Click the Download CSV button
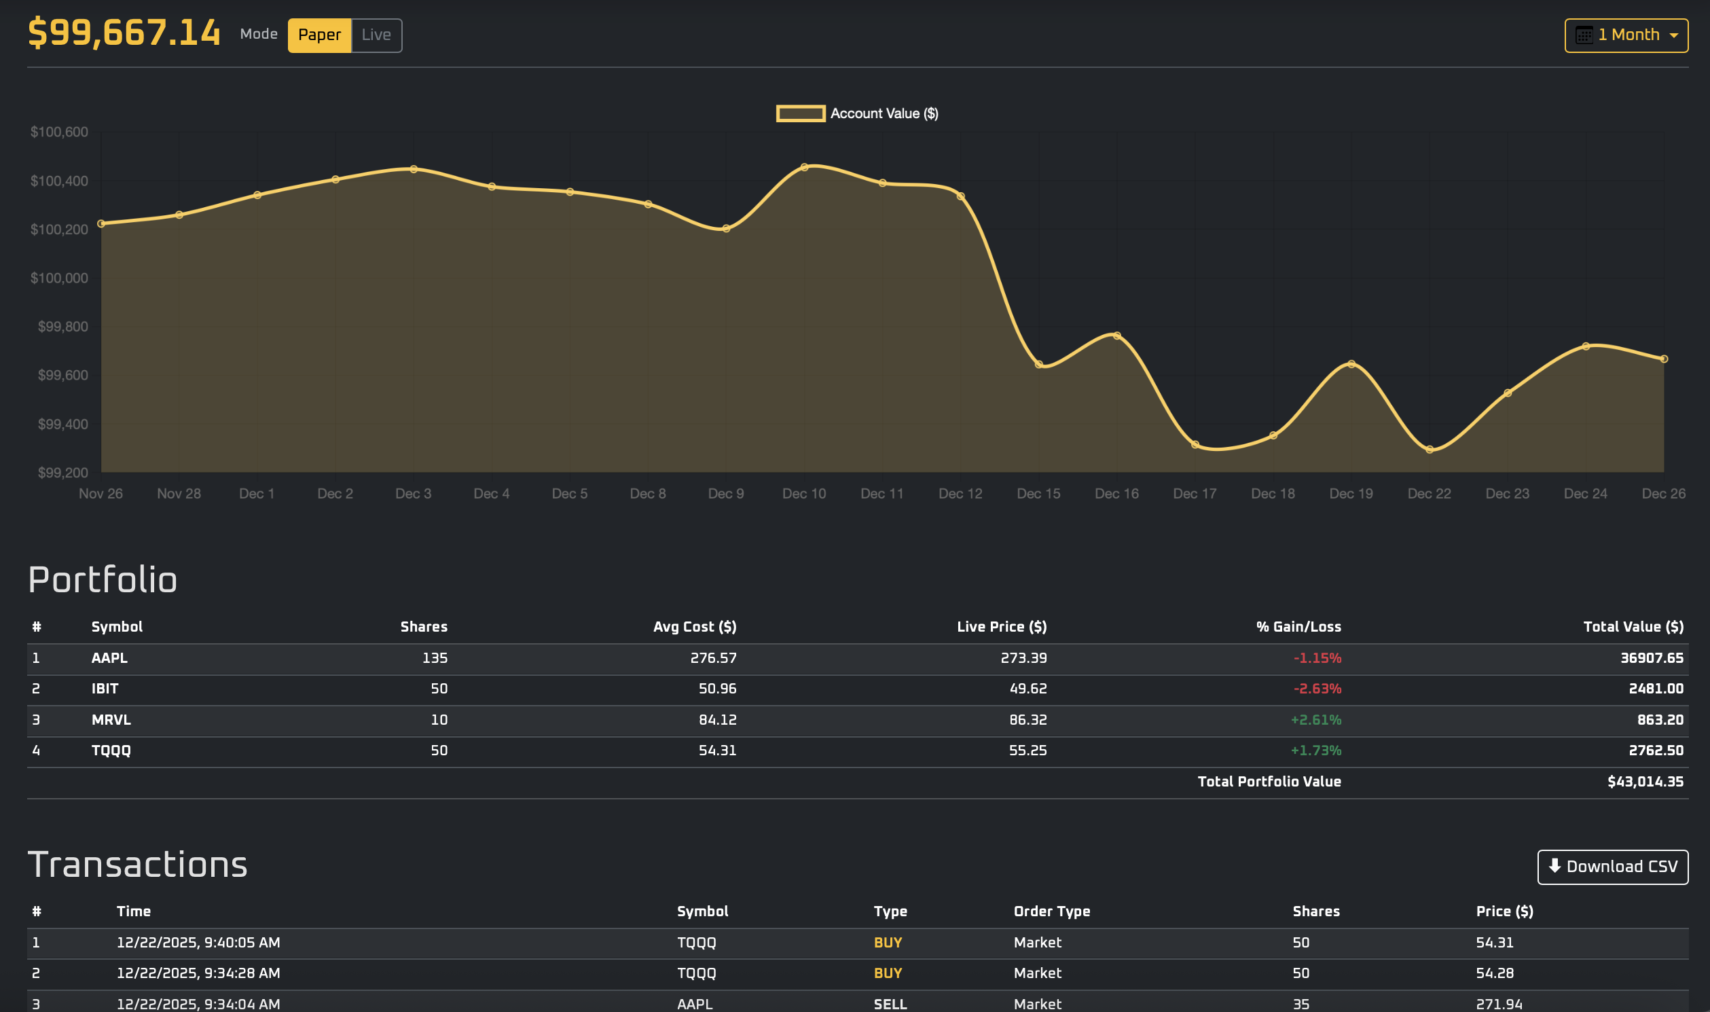This screenshot has width=1710, height=1012. [x=1612, y=867]
